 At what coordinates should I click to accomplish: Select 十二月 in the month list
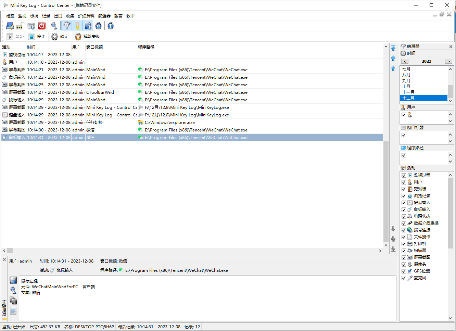(424, 98)
